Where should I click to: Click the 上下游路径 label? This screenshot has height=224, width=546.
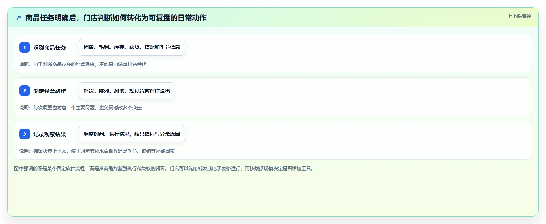tap(519, 16)
